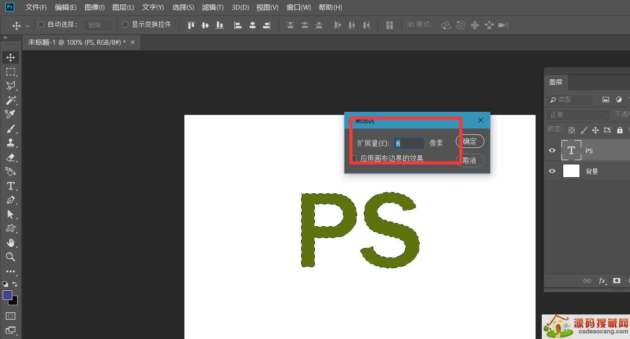Image resolution: width=630 pixels, height=339 pixels.
Task: Hide the 背景 layer
Action: click(x=552, y=171)
